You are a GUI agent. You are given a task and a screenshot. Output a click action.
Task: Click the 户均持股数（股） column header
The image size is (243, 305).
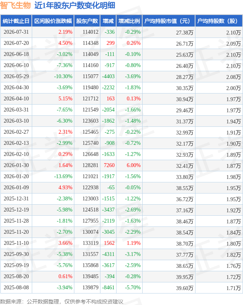coord(219,21)
